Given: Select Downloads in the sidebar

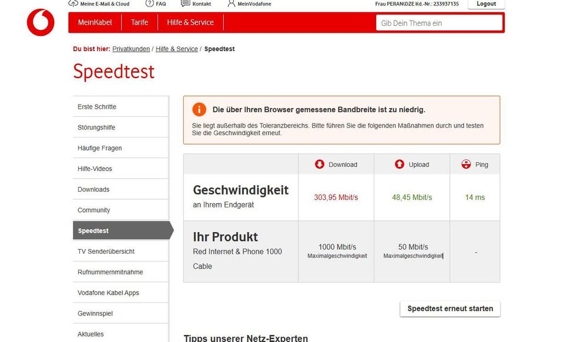Looking at the screenshot, I should (120, 189).
